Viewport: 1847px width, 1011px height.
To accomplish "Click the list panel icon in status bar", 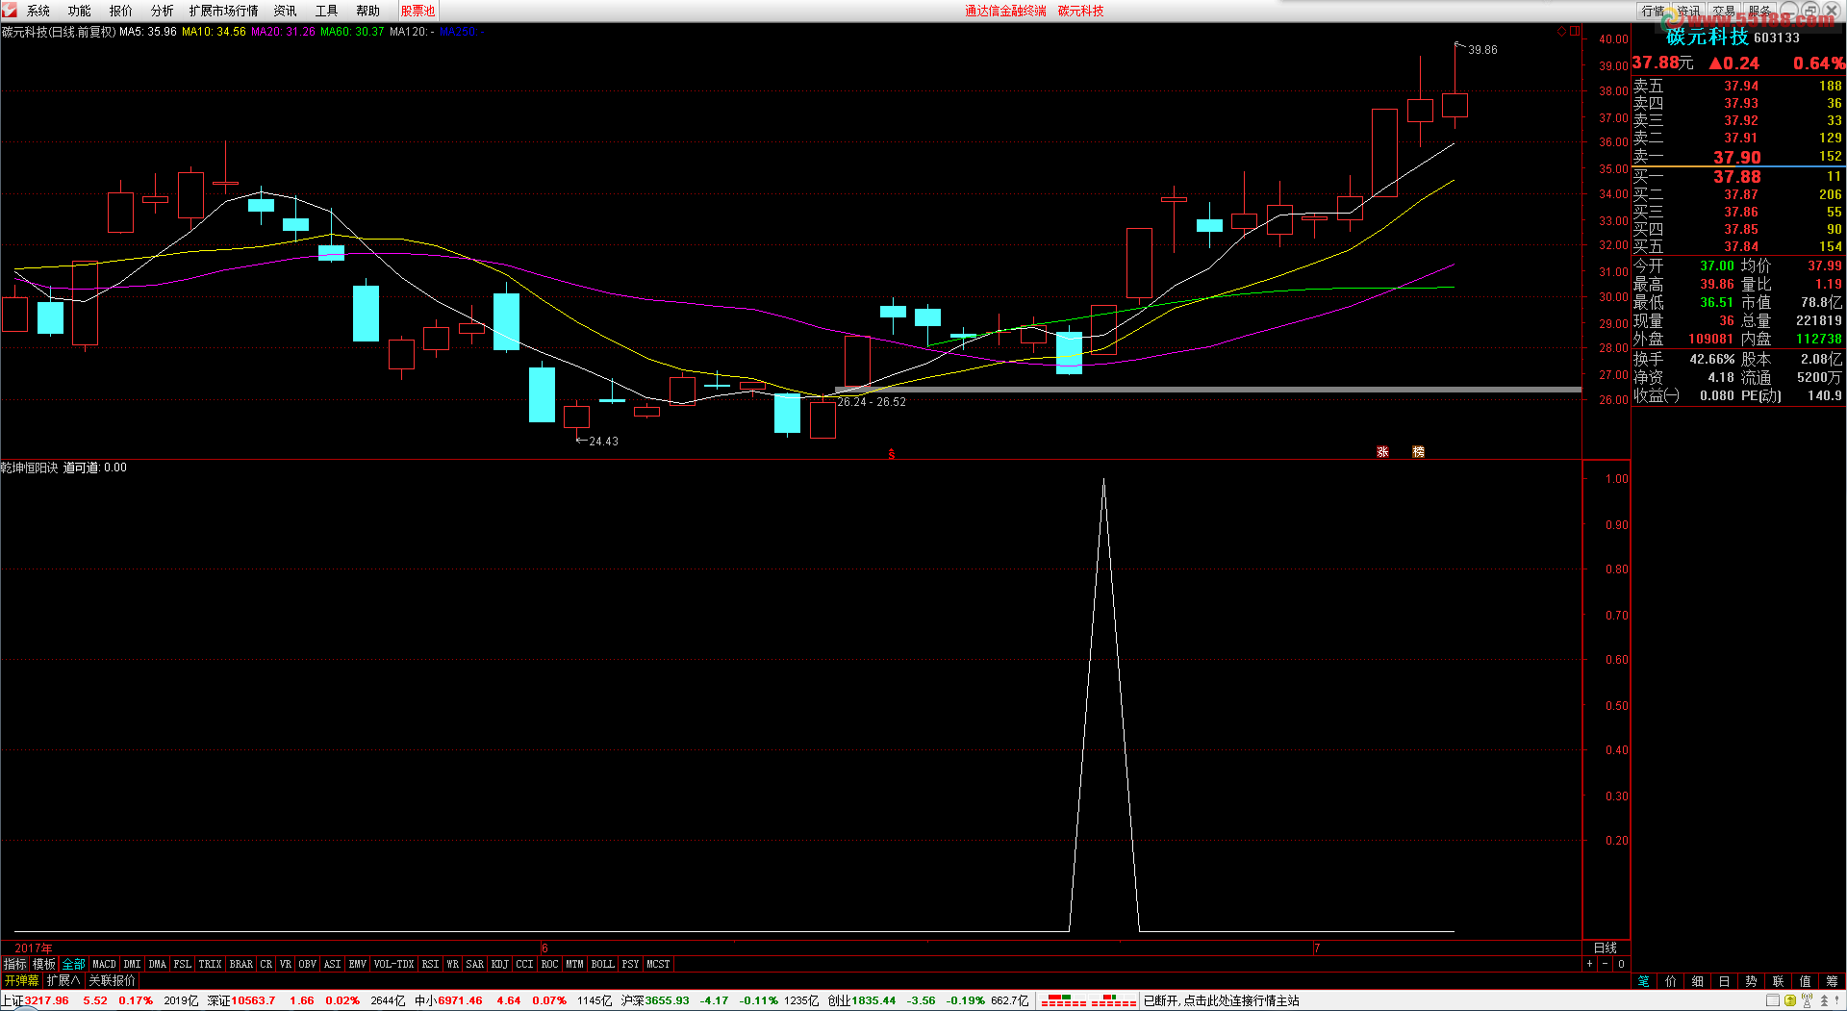I will 1773,1000.
